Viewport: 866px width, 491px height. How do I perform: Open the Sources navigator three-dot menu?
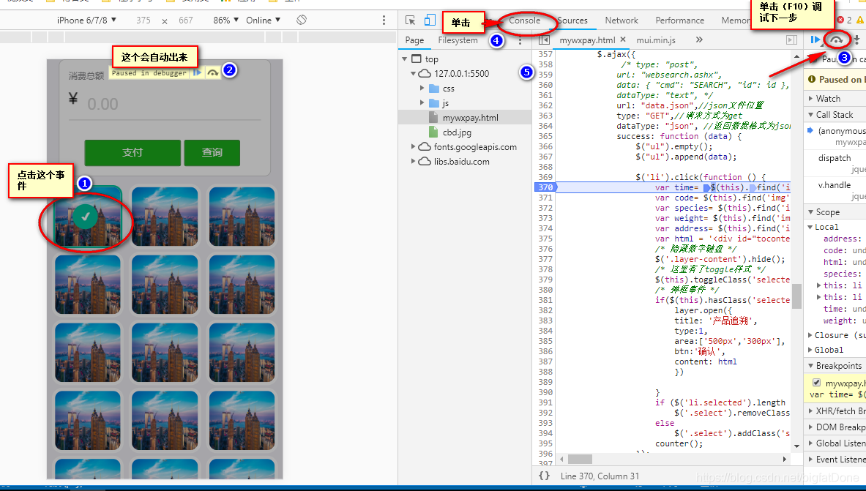[520, 40]
